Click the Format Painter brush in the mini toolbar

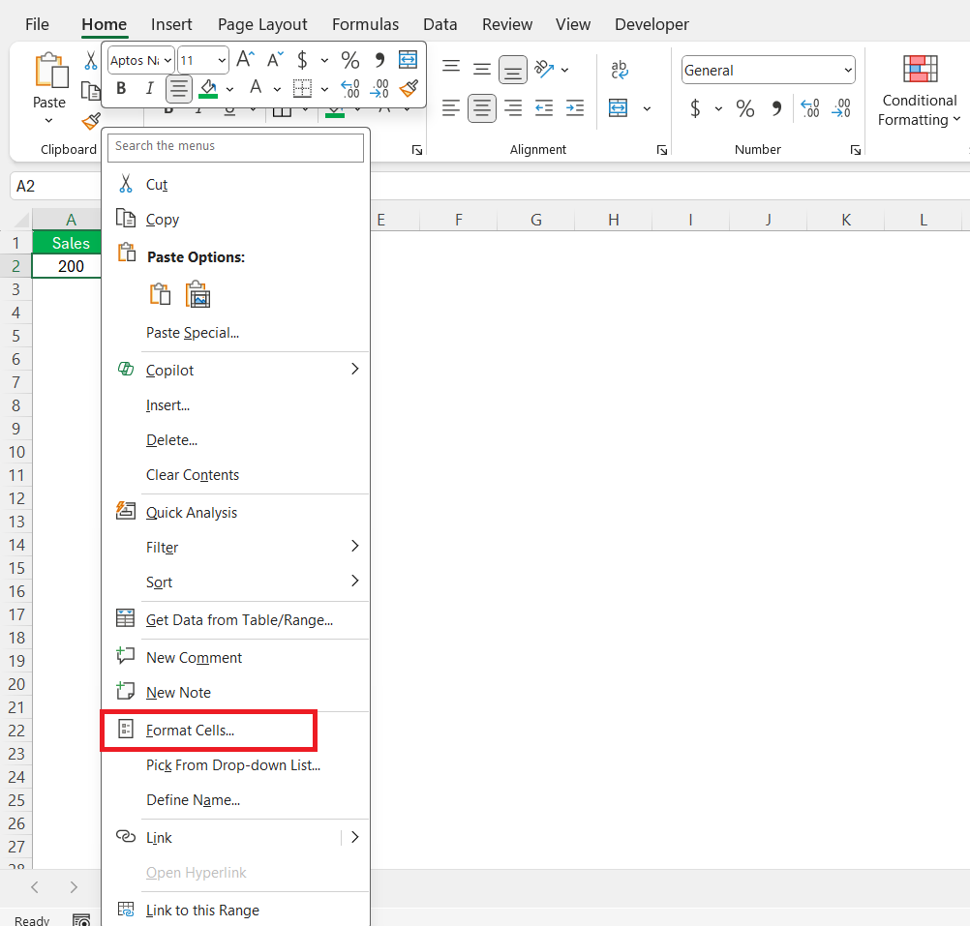[x=409, y=89]
